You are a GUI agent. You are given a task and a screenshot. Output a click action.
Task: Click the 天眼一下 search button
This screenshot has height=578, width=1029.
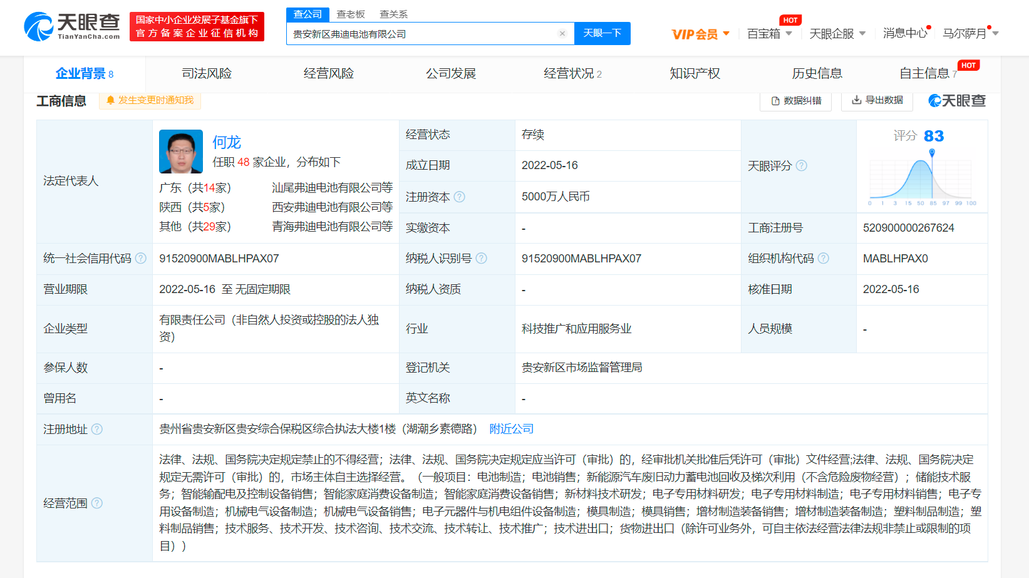602,33
